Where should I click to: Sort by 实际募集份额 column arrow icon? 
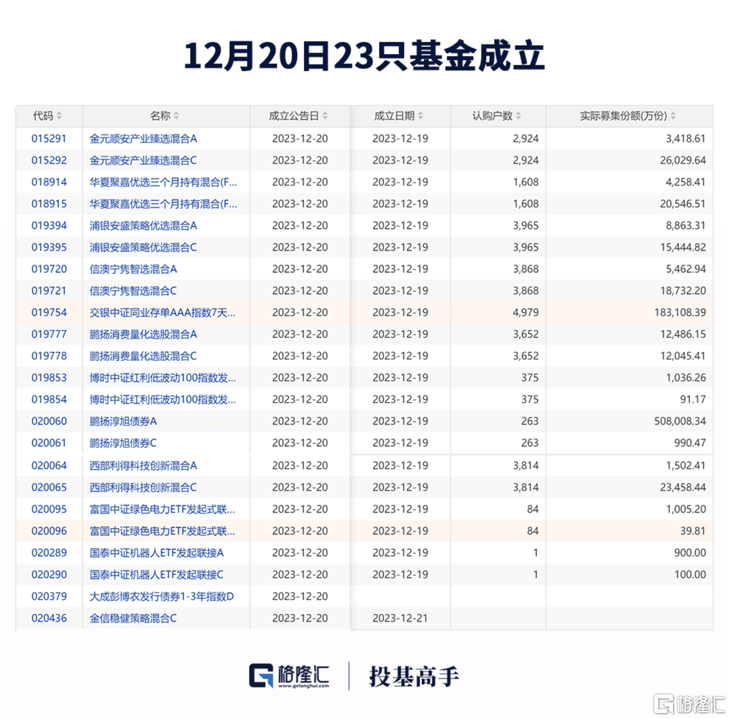[x=673, y=116]
